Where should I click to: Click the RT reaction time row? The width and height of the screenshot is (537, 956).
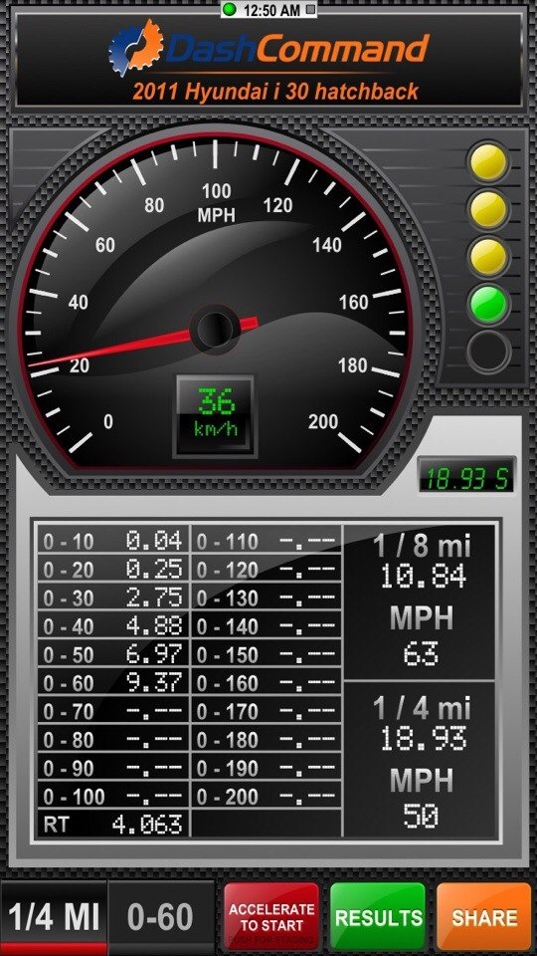pyautogui.click(x=113, y=825)
